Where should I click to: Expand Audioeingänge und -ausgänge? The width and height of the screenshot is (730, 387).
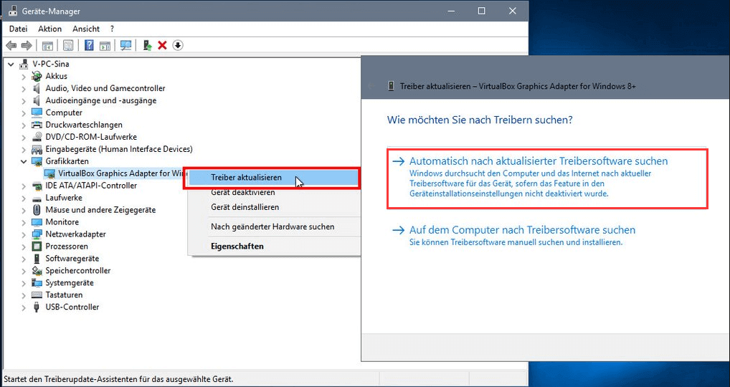[23, 100]
